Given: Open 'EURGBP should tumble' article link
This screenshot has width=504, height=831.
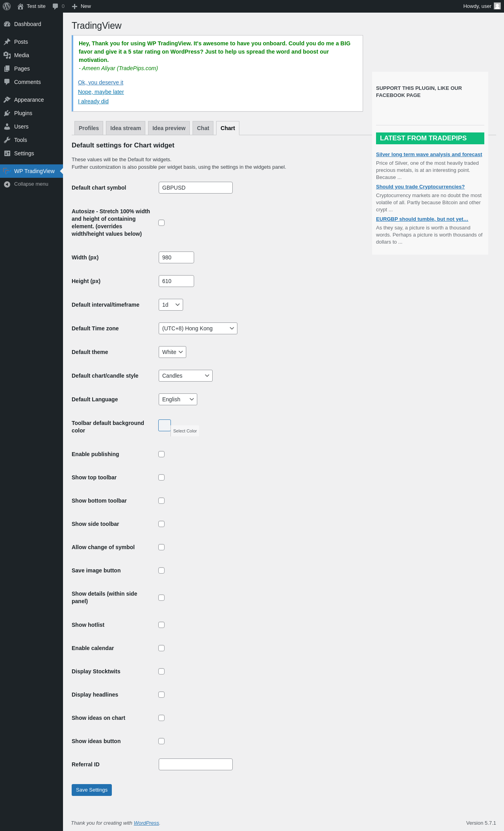Looking at the screenshot, I should (422, 219).
